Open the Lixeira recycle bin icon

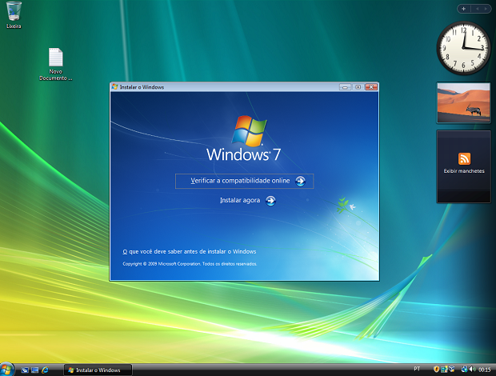click(x=14, y=15)
